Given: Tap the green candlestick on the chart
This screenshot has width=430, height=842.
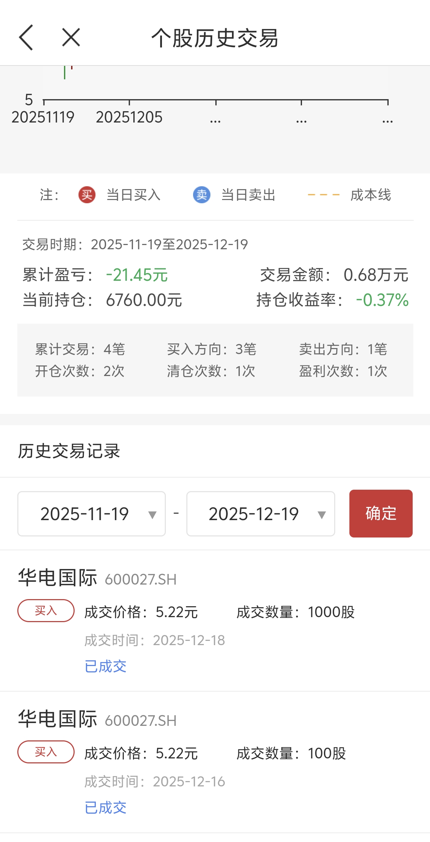Looking at the screenshot, I should (x=64, y=72).
